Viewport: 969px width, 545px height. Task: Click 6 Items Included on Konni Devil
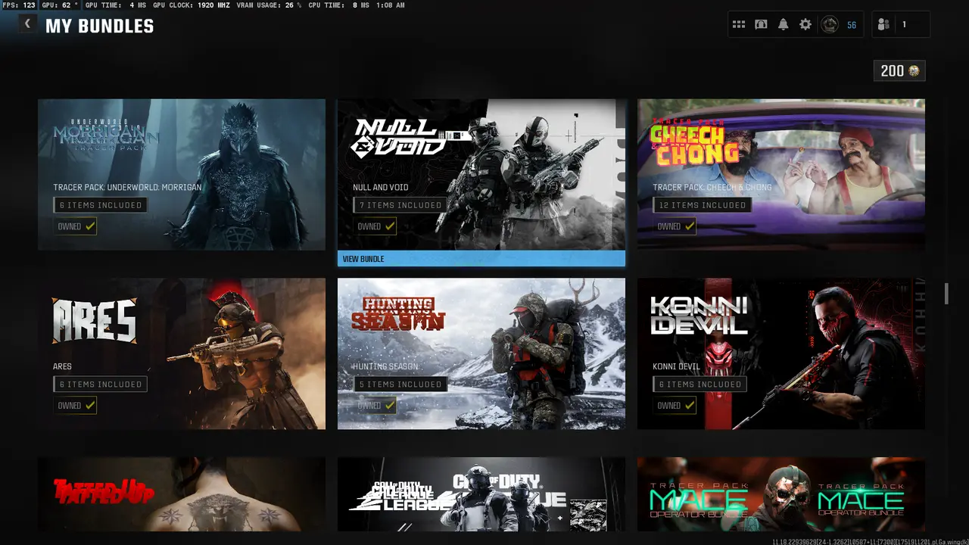click(700, 385)
